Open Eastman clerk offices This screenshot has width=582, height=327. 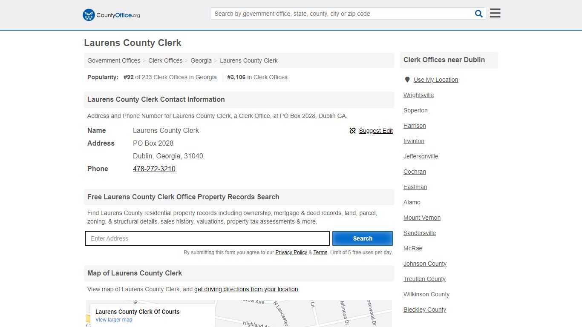[x=415, y=187]
